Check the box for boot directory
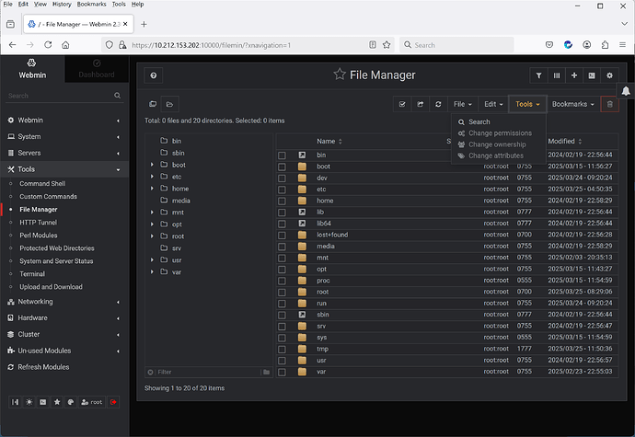 click(x=282, y=167)
